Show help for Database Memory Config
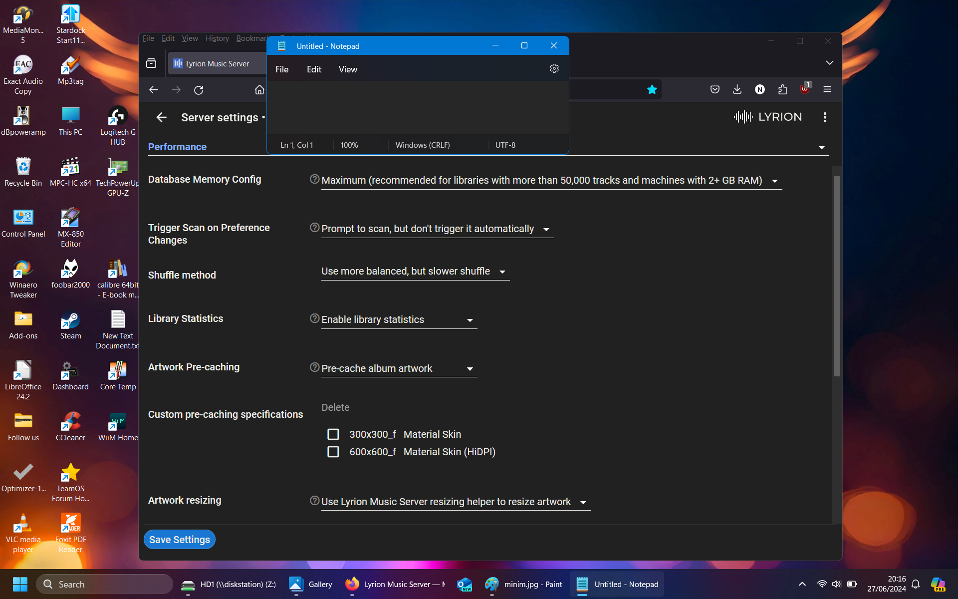 pyautogui.click(x=314, y=179)
